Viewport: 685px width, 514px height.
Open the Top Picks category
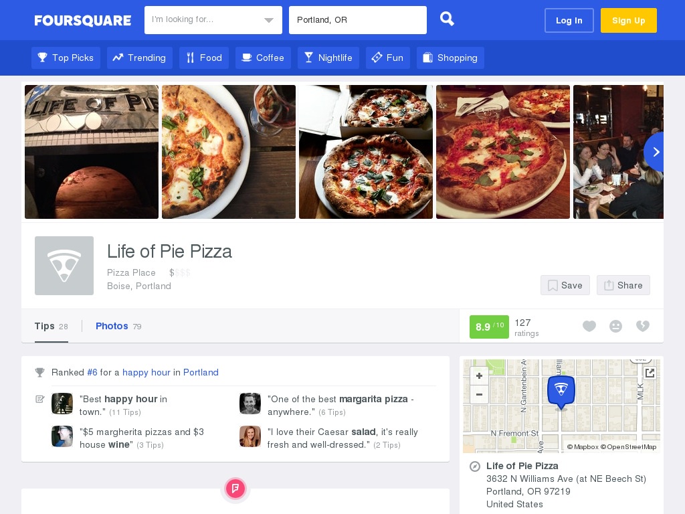tap(66, 58)
